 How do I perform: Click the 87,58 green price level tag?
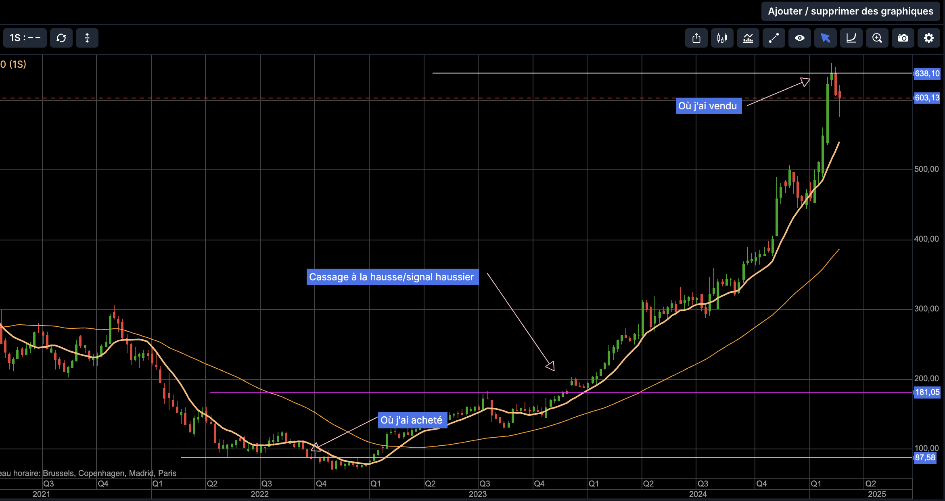pos(925,457)
